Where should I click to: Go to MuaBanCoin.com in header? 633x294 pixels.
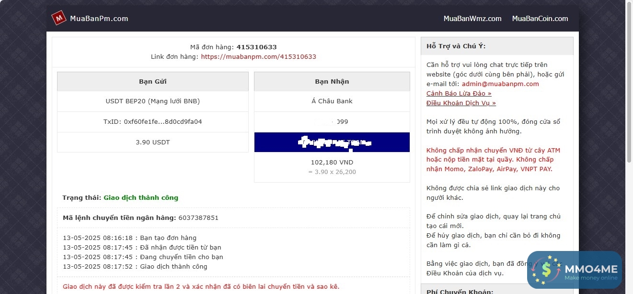click(x=540, y=19)
